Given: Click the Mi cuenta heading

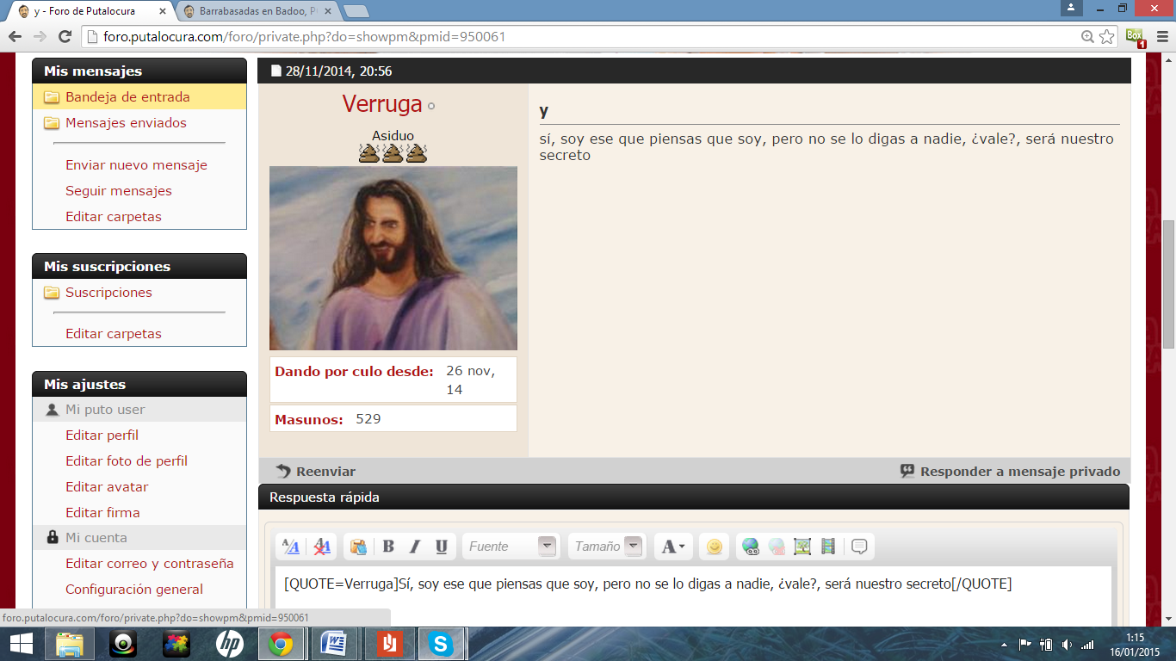Looking at the screenshot, I should (96, 538).
